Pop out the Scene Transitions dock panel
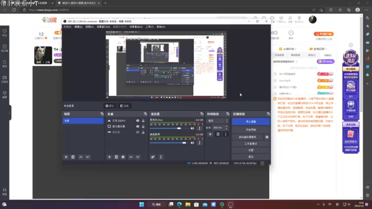372x209 pixels. 228,114
